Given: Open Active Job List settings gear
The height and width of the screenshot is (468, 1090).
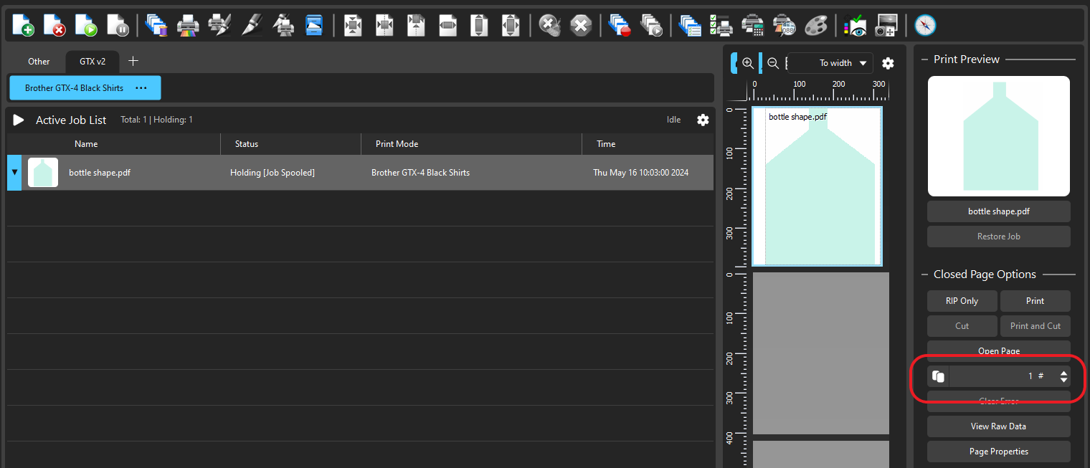Looking at the screenshot, I should pyautogui.click(x=703, y=120).
